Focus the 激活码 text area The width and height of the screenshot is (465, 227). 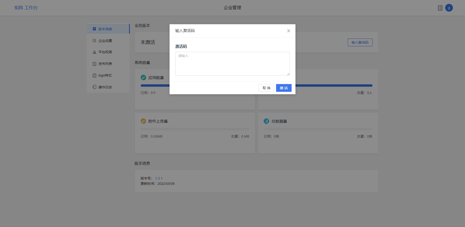(232, 64)
